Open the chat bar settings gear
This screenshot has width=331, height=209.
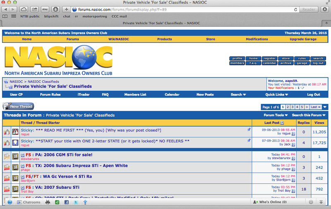pyautogui.click(x=311, y=202)
